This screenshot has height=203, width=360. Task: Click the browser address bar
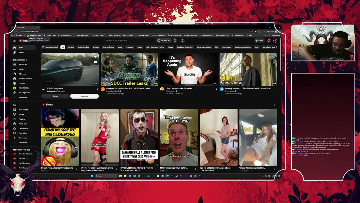(x=135, y=32)
